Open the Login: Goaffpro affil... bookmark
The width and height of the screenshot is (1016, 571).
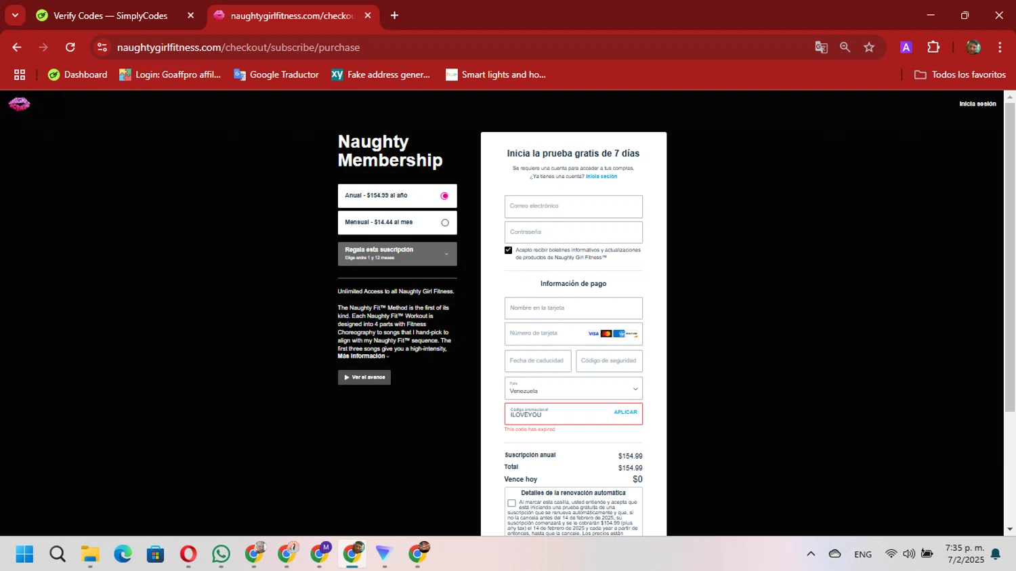pos(170,75)
